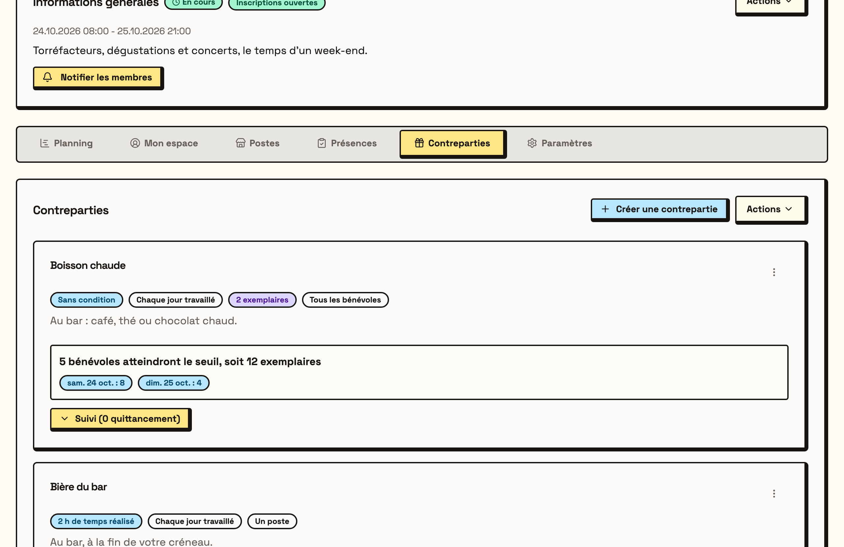Click the Tous les bénévoles badge
The image size is (844, 547).
coord(345,300)
